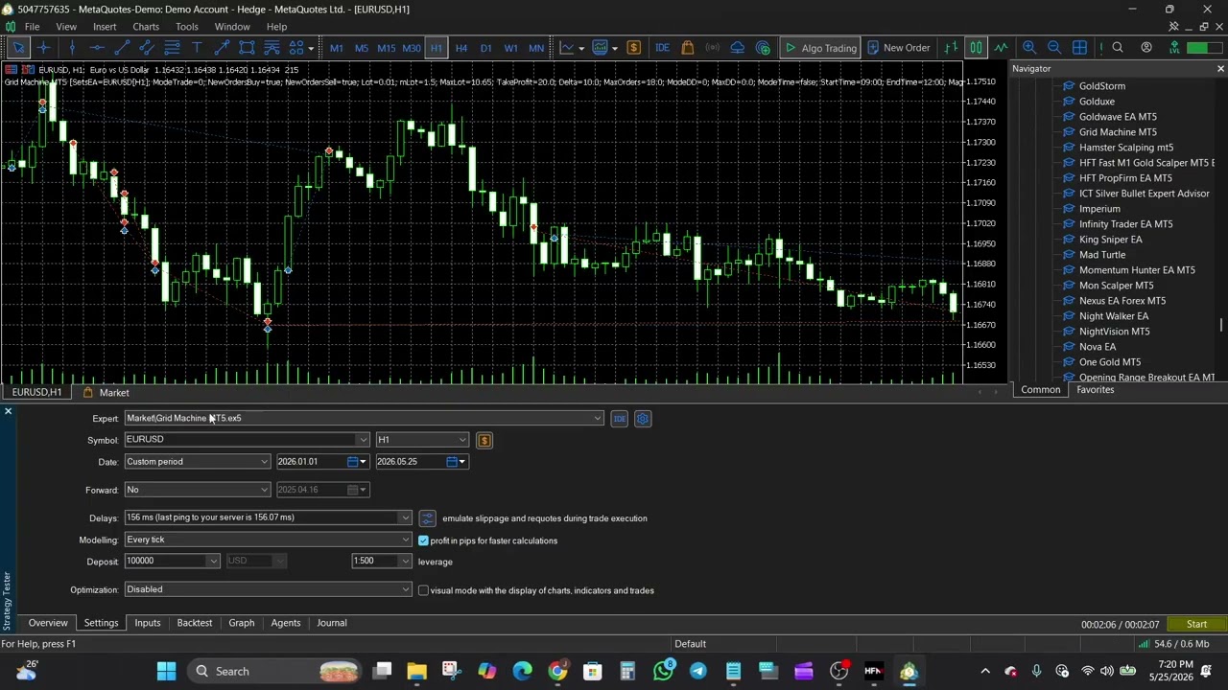The image size is (1228, 690).
Task: Open the search magnifier in toolbar
Action: [x=1118, y=48]
